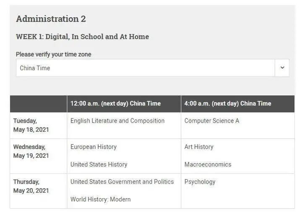This screenshot has height=212, width=302.
Task: Select the Psychology exam
Action: point(200,182)
